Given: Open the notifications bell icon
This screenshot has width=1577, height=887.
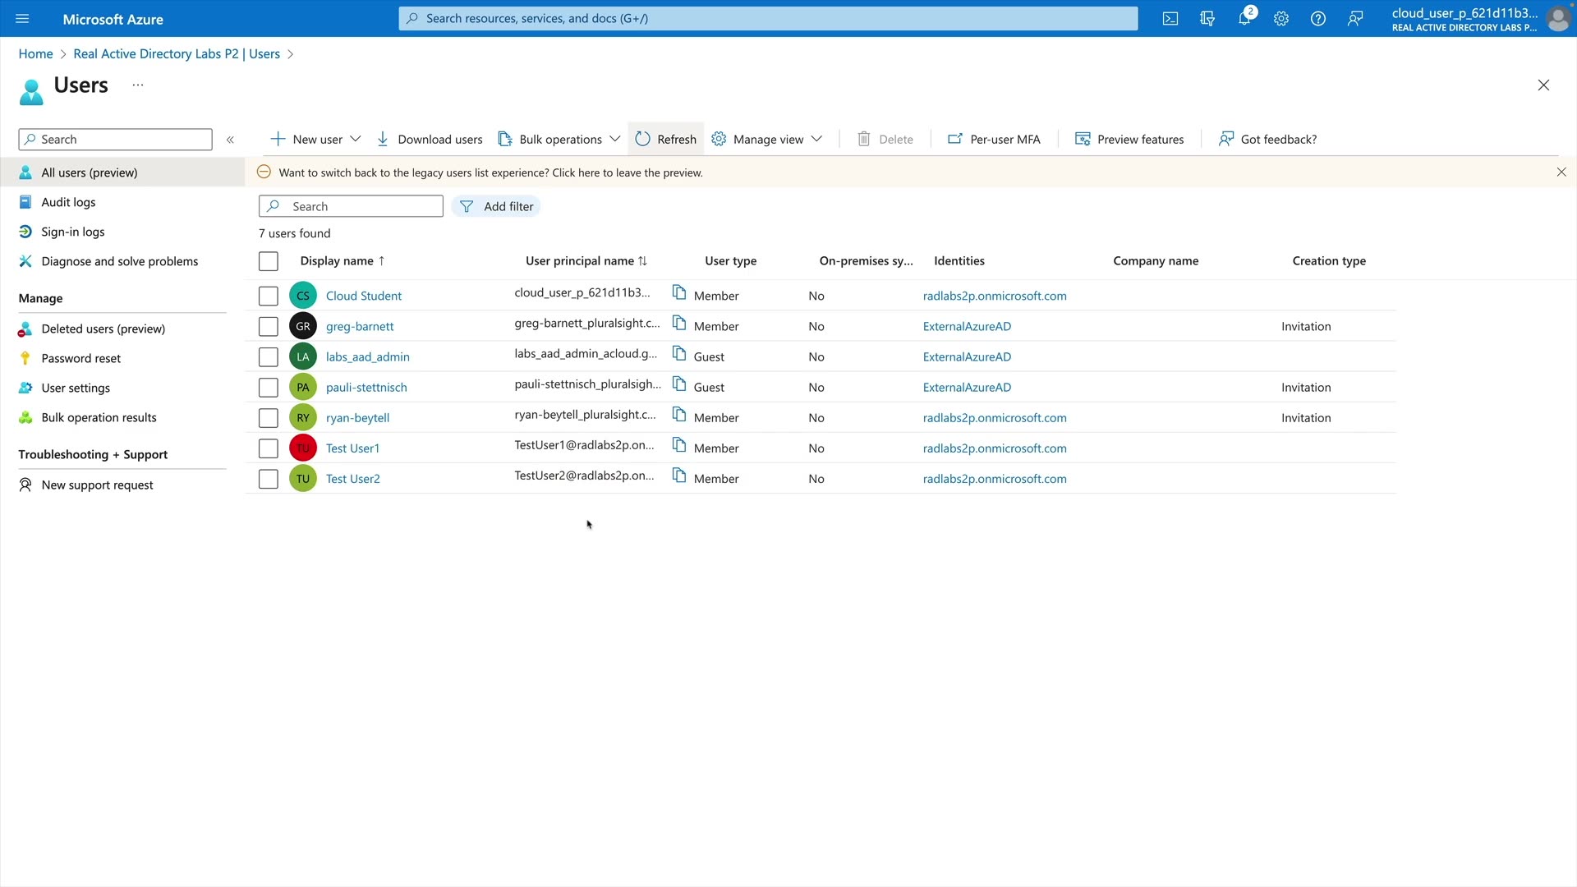Looking at the screenshot, I should point(1244,18).
